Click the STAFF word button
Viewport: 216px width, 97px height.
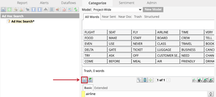click(x=144, y=38)
